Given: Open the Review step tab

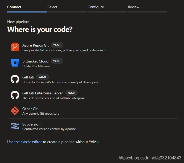Looking at the screenshot, I should tap(148, 9).
